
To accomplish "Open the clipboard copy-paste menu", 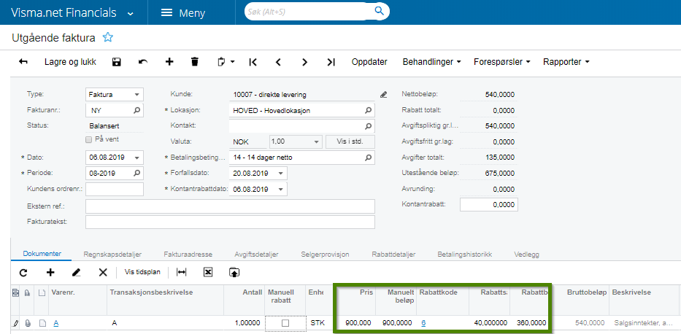I will coord(226,62).
